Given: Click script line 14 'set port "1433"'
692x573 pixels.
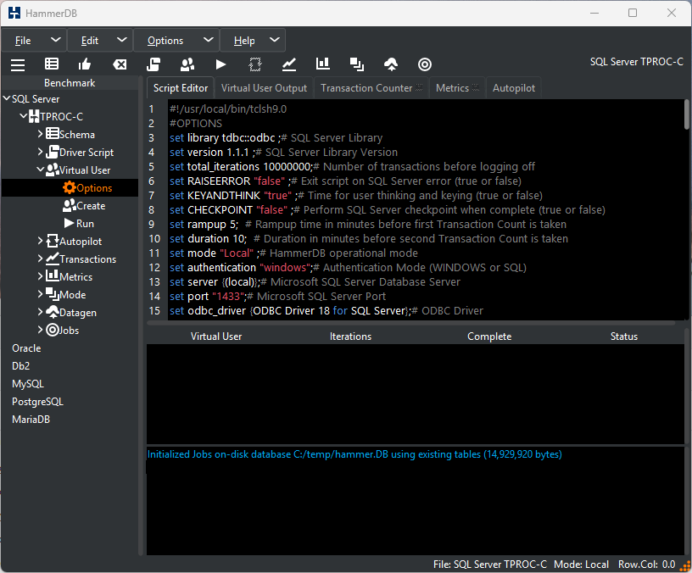Looking at the screenshot, I should (x=208, y=297).
